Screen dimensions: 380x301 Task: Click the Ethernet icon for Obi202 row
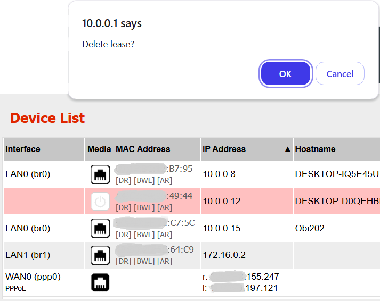pos(100,228)
